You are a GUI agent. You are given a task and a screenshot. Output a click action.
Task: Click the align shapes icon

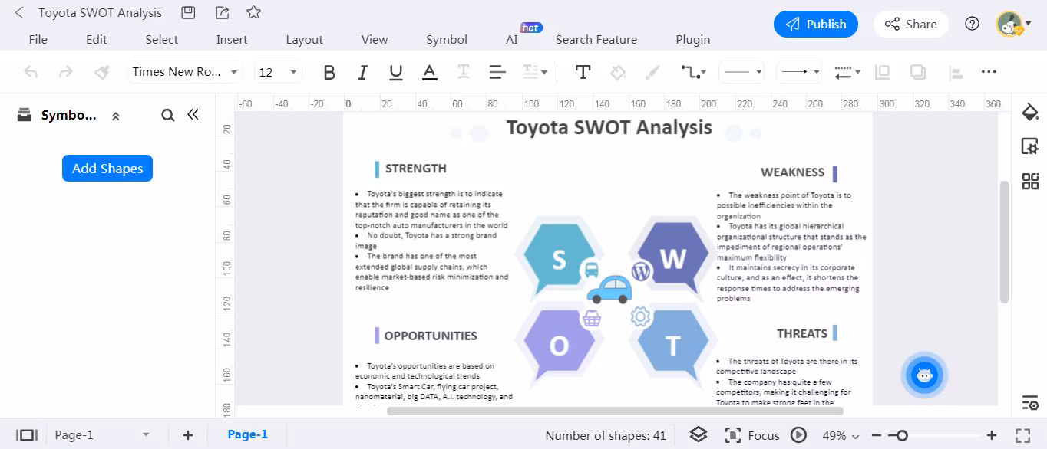coord(956,73)
